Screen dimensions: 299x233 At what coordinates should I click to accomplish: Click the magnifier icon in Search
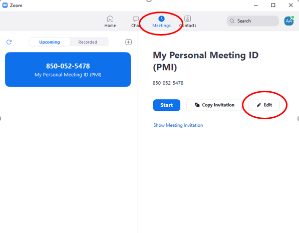232,21
